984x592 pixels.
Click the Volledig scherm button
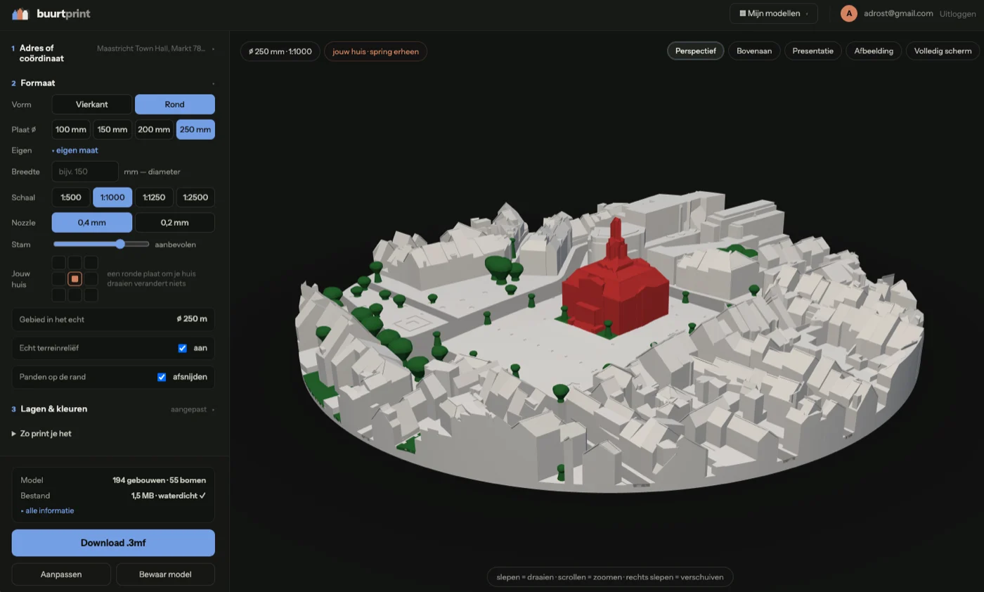tap(943, 51)
